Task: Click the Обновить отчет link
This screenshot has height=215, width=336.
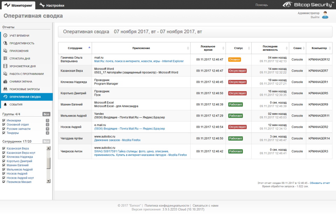Action: (320, 183)
